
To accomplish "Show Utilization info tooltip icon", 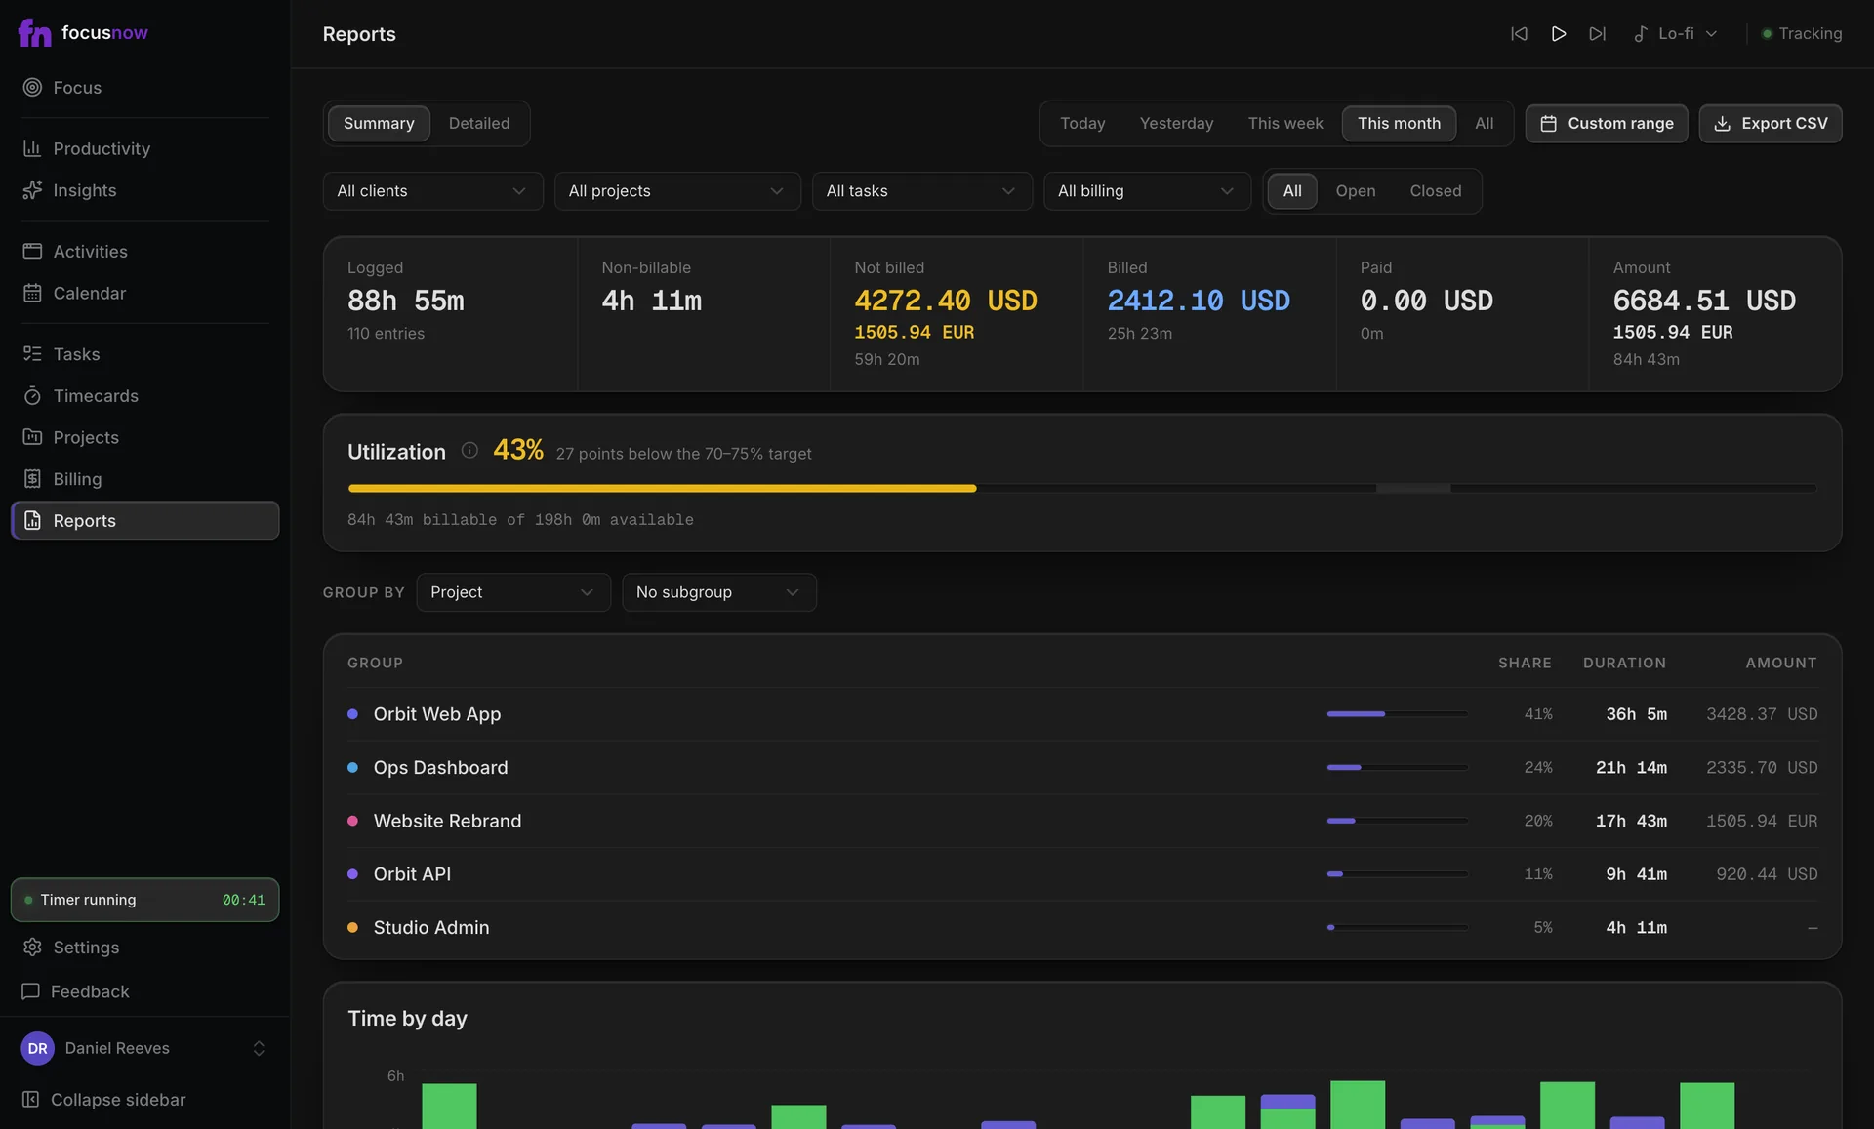I will pos(469,450).
